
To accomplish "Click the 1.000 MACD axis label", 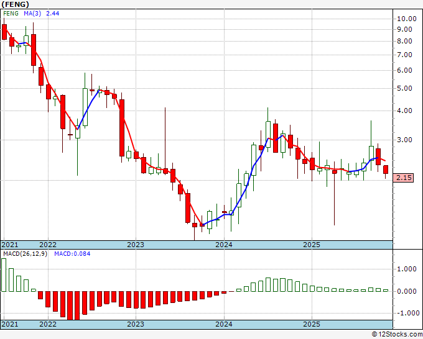I will click(407, 269).
